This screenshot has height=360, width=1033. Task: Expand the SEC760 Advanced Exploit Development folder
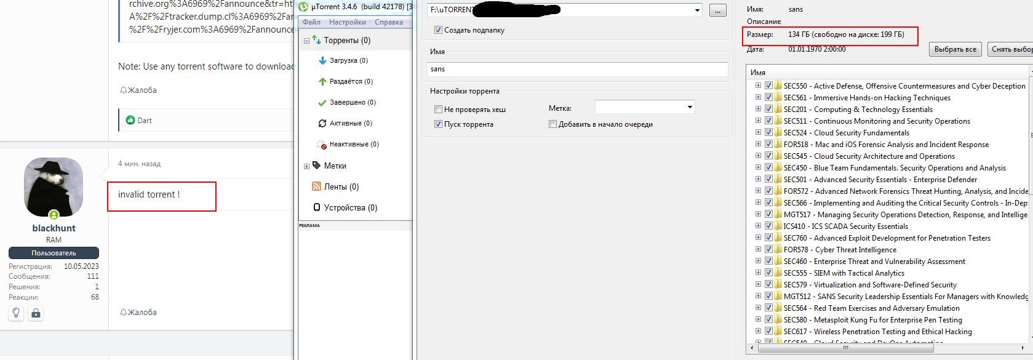click(x=758, y=238)
